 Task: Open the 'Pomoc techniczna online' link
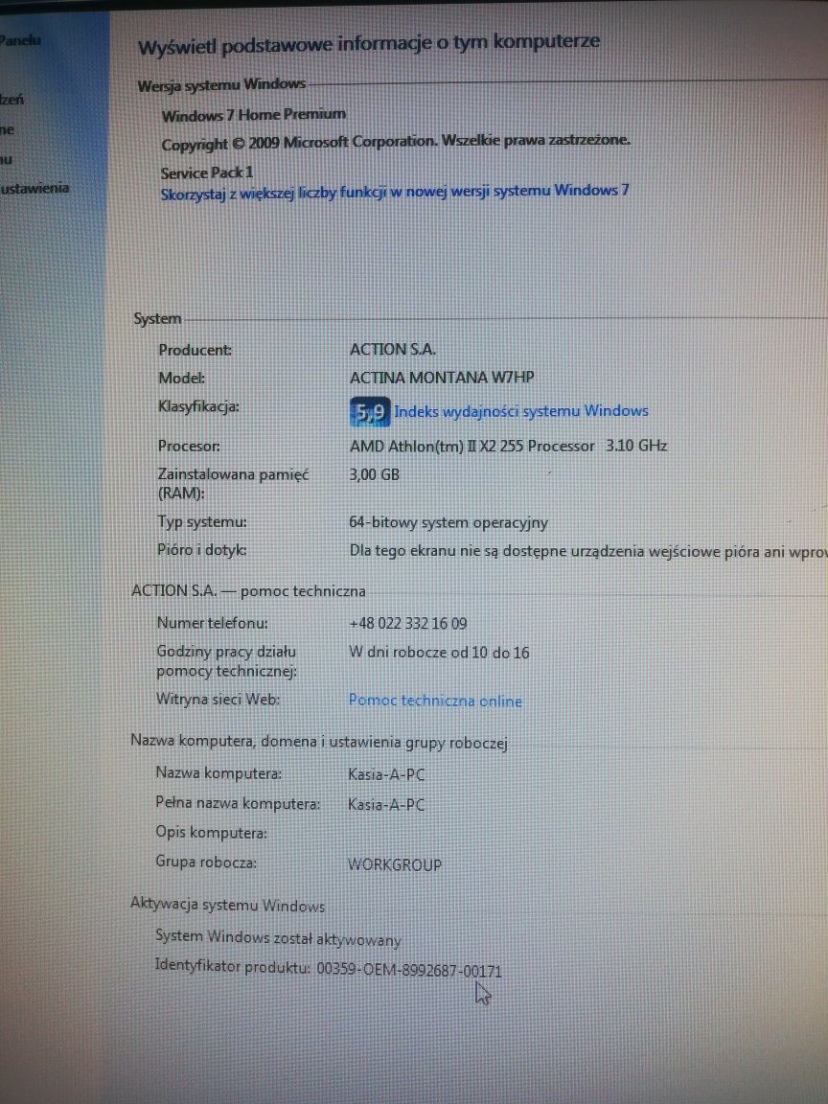click(435, 701)
